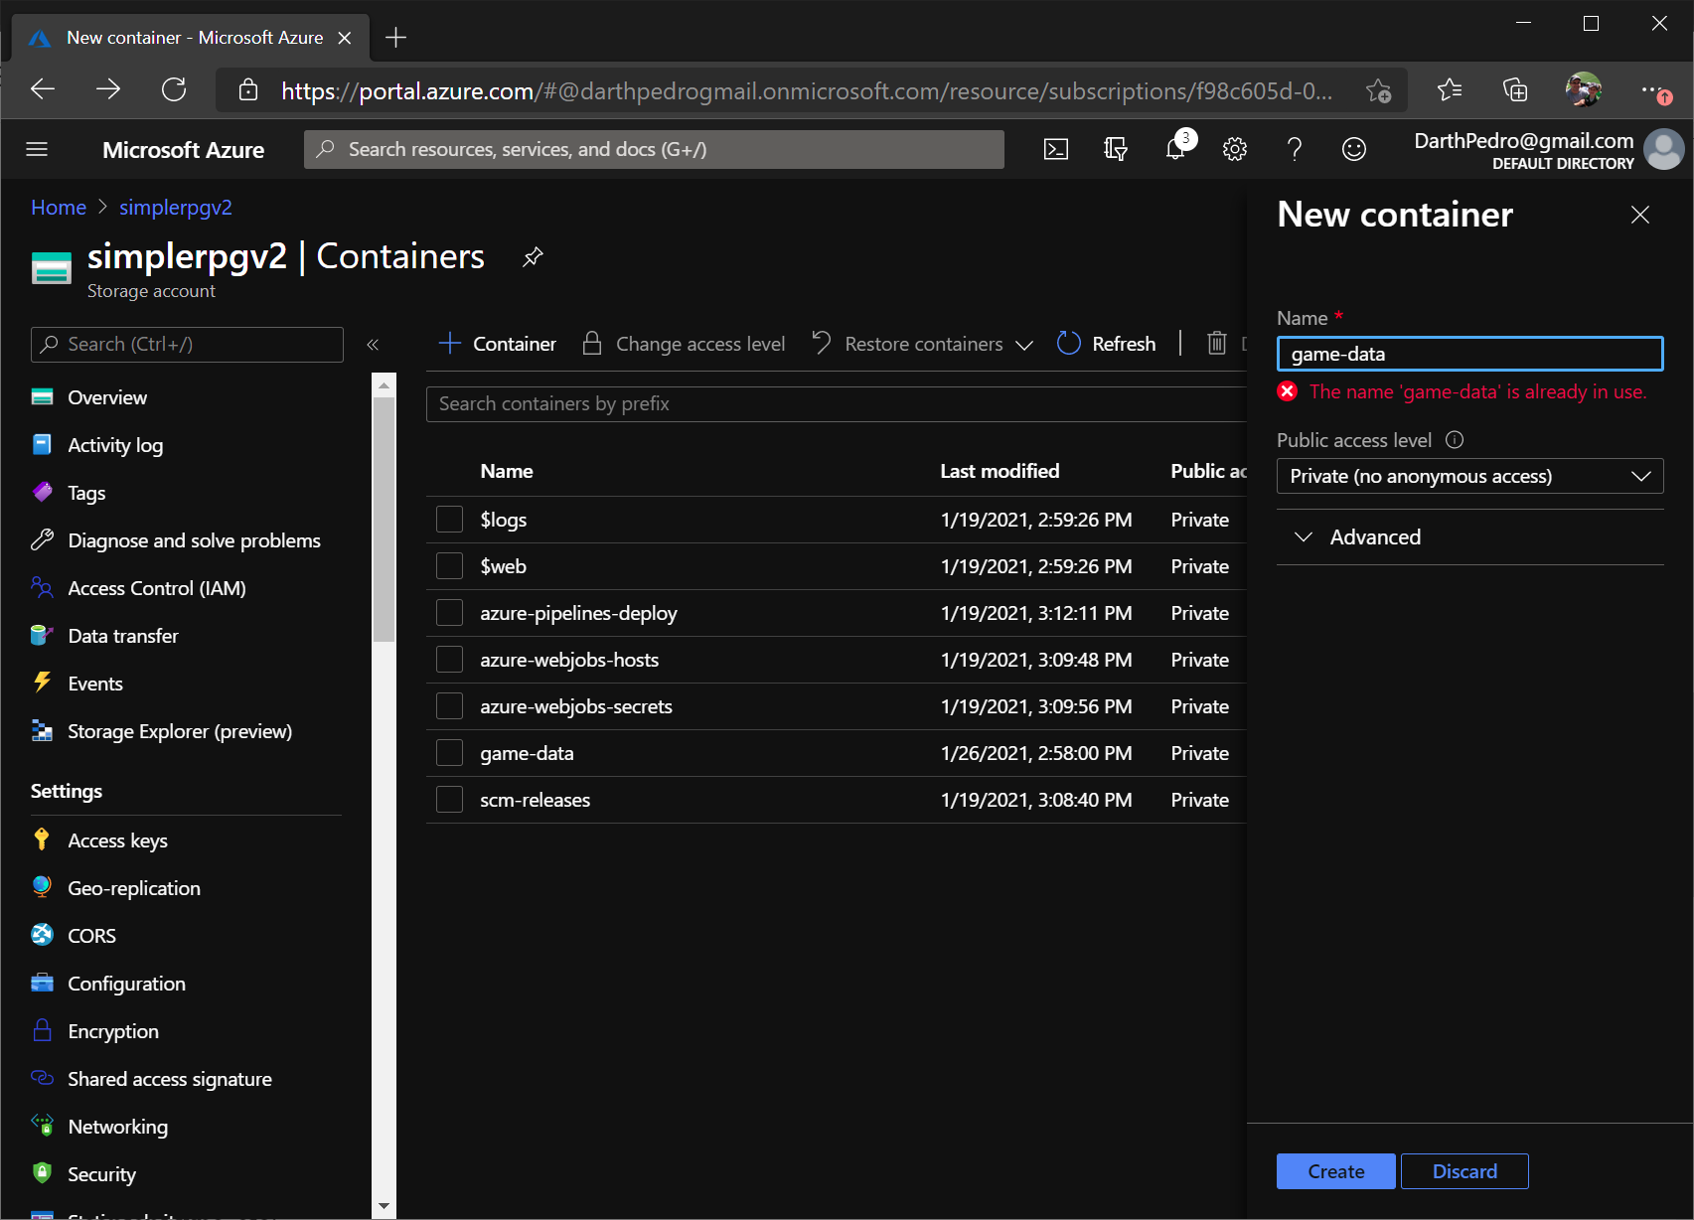
Task: Open the help menu
Action: click(x=1295, y=149)
